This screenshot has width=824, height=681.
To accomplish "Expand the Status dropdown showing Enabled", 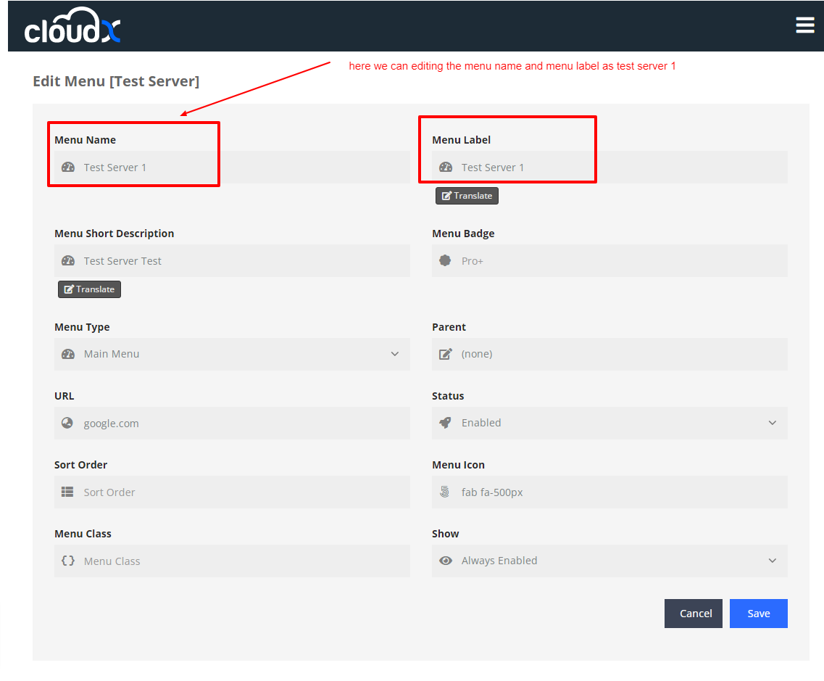I will point(609,423).
